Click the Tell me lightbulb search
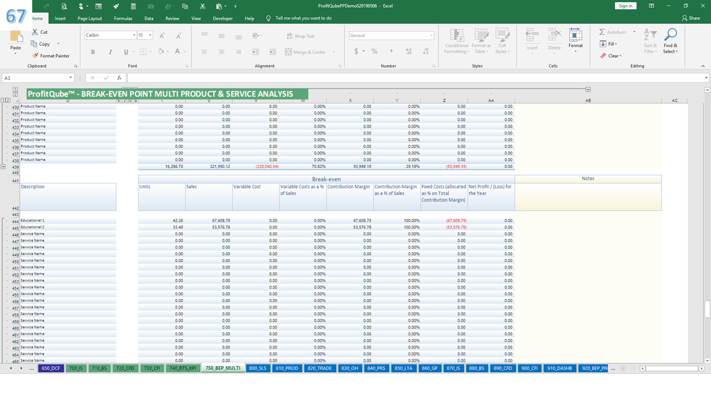This screenshot has height=400, width=711. (x=268, y=18)
